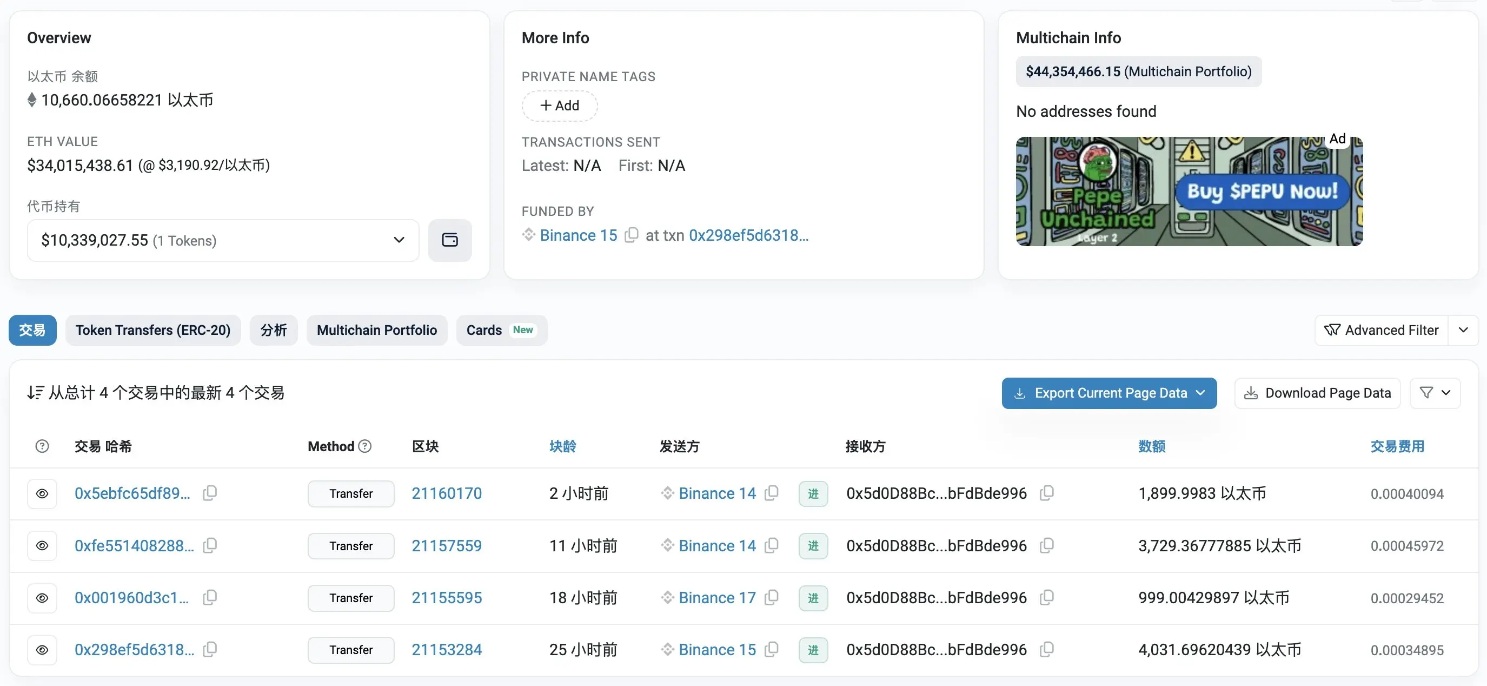Image resolution: width=1487 pixels, height=686 pixels.
Task: Click the question mark beside Method header
Action: pos(365,446)
